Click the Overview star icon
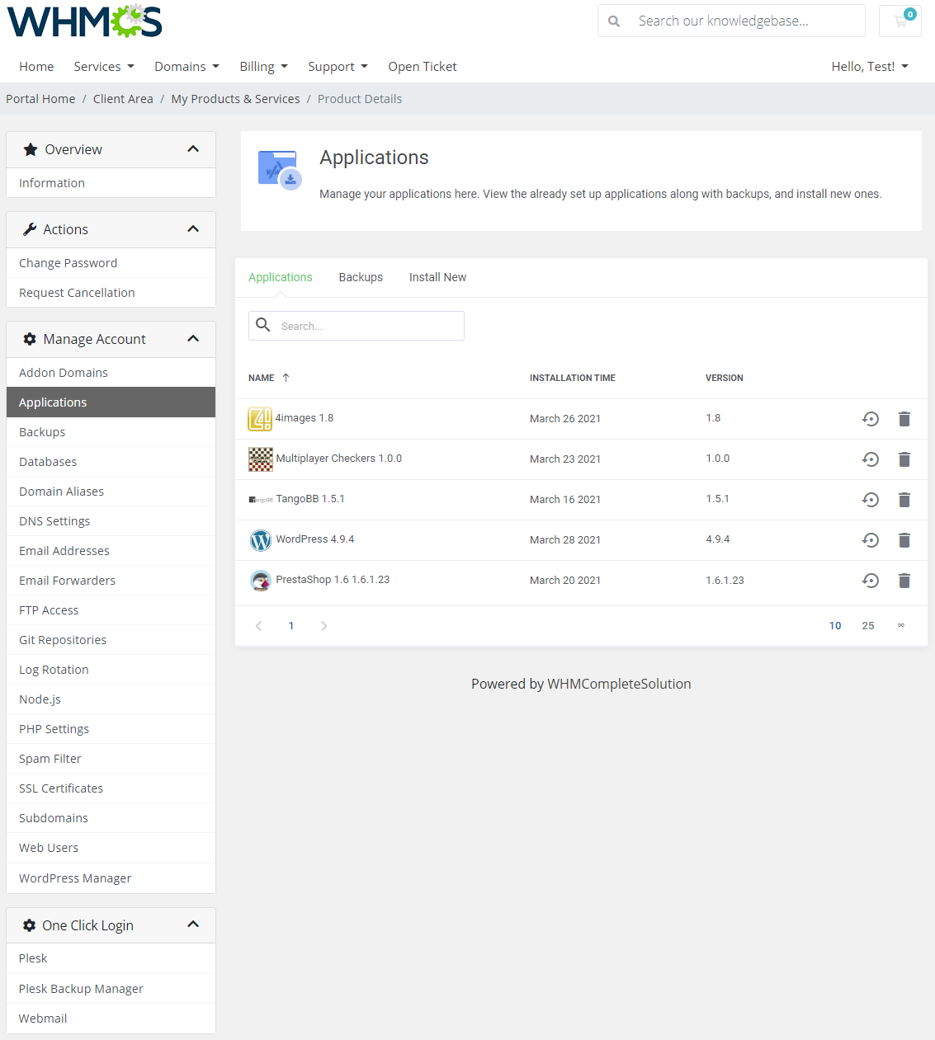This screenshot has width=935, height=1040. [x=31, y=149]
